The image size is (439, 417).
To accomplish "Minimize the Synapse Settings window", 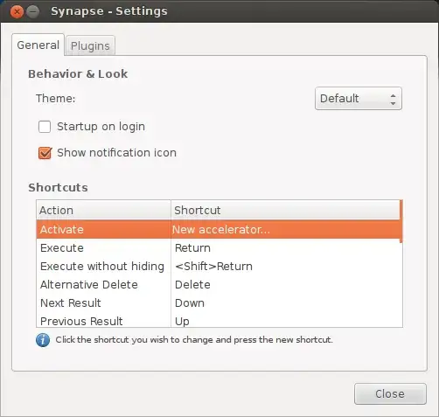I will click(33, 11).
